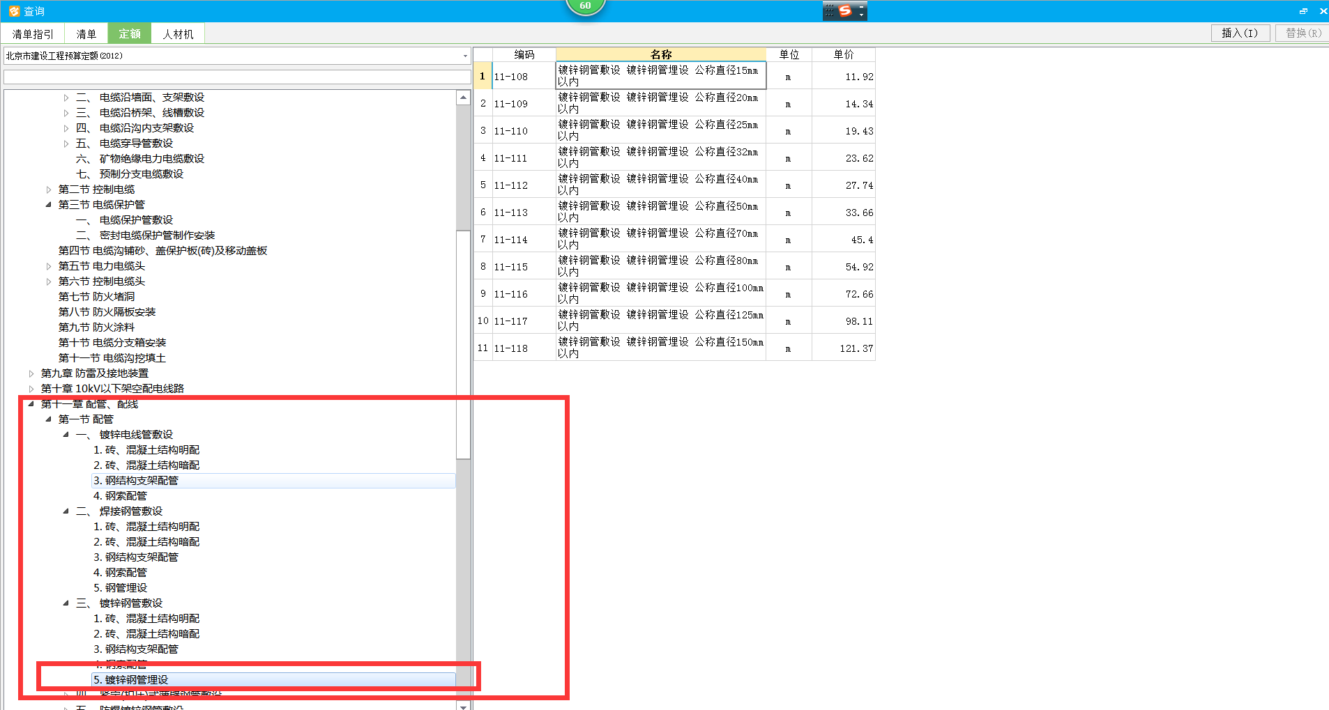Select 第七节 防火堵洞
The image size is (1329, 710).
point(96,297)
